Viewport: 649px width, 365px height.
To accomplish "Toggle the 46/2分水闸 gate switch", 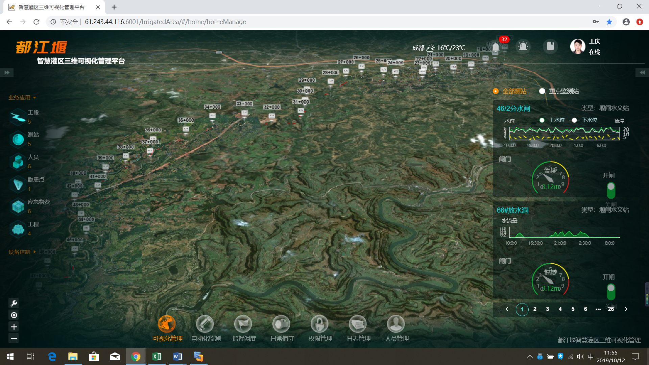I will click(x=611, y=190).
